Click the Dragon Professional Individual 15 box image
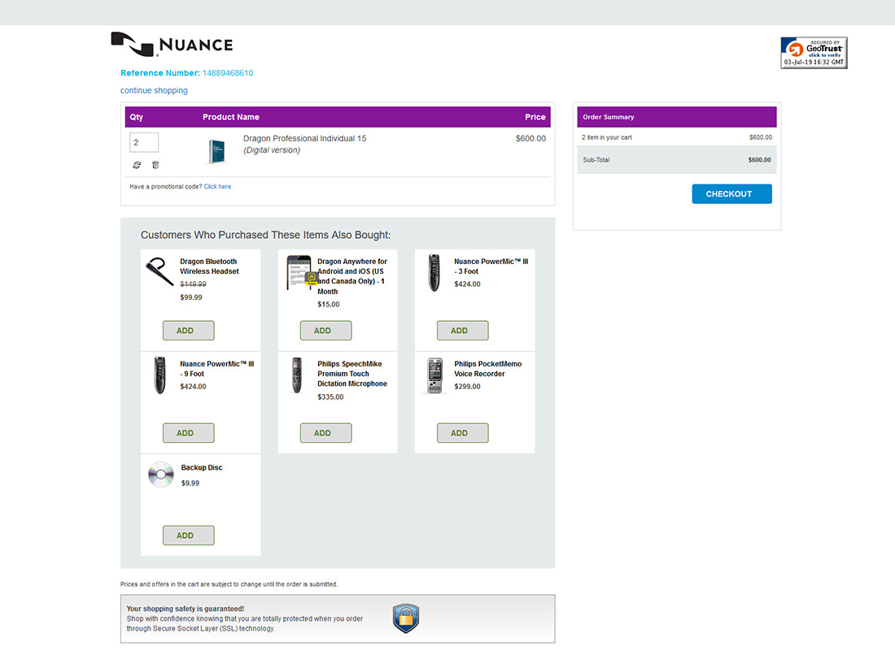This screenshot has height=650, width=895. [x=217, y=152]
